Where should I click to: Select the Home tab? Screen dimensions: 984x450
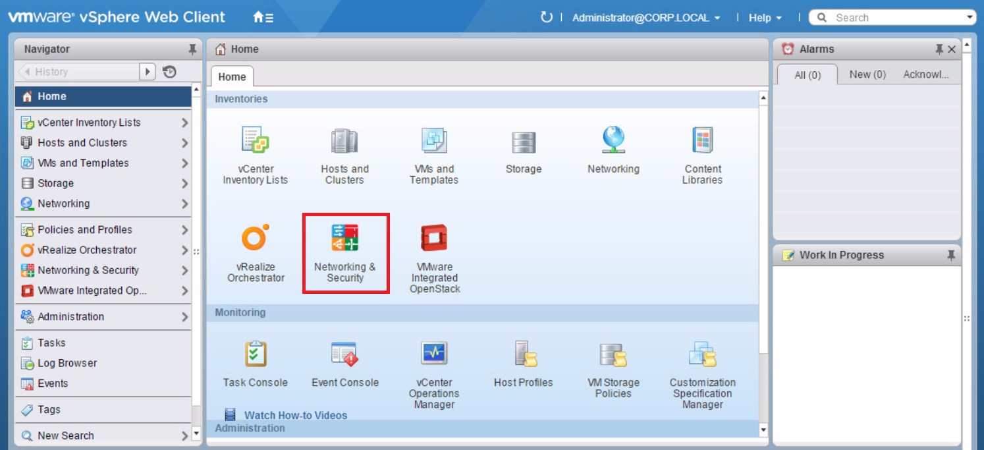232,76
